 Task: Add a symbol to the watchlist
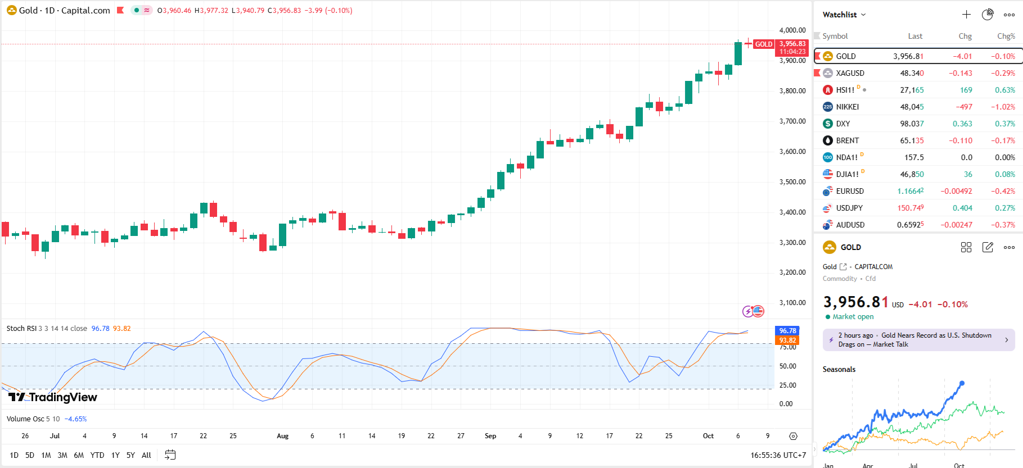(966, 15)
